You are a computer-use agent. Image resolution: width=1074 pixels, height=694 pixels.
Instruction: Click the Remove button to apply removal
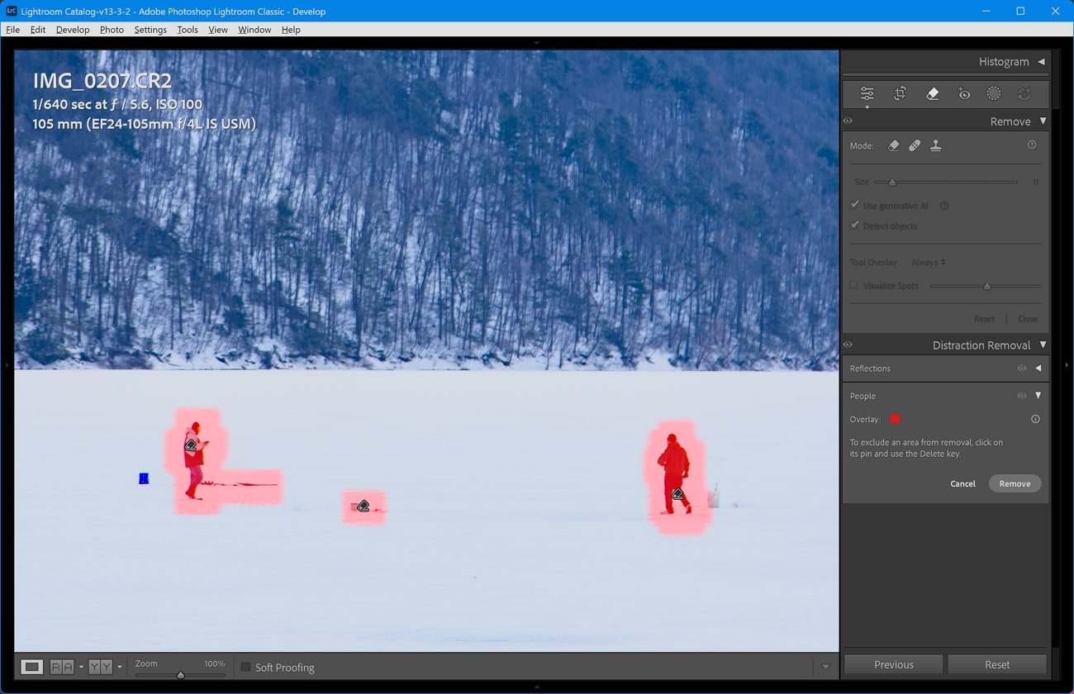pos(1015,483)
